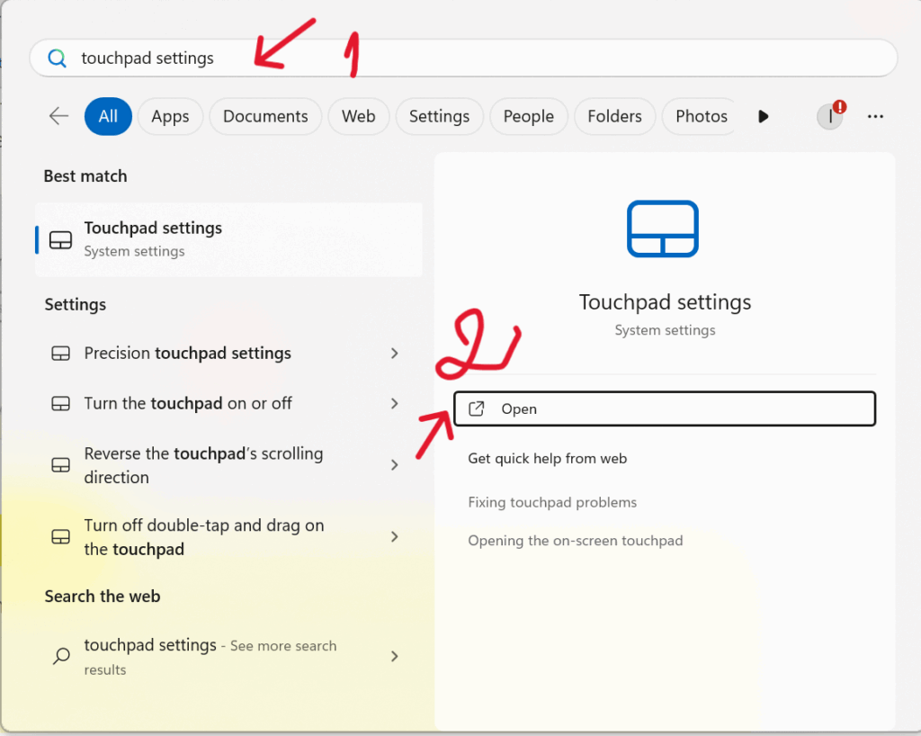Click the user profile icon with notification badge
Screen dimensions: 921x736
click(828, 116)
